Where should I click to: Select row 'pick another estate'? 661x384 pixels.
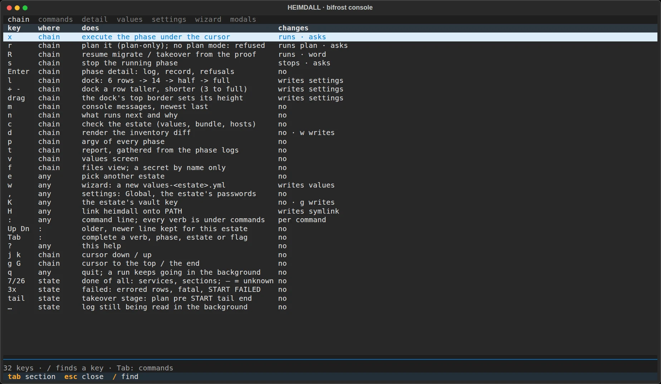click(330, 176)
